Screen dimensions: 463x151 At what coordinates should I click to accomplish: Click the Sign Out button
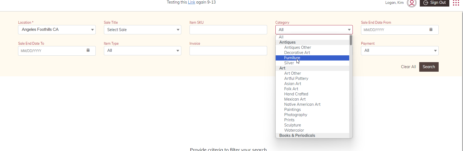(434, 3)
